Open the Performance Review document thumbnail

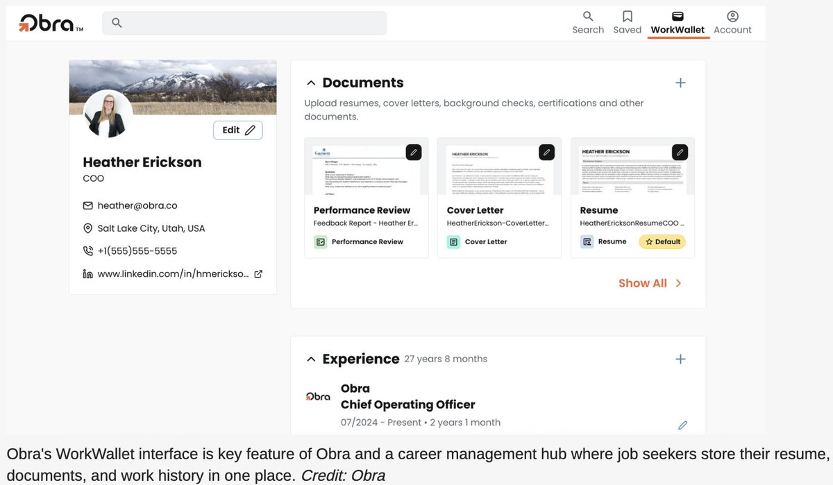coord(366,167)
